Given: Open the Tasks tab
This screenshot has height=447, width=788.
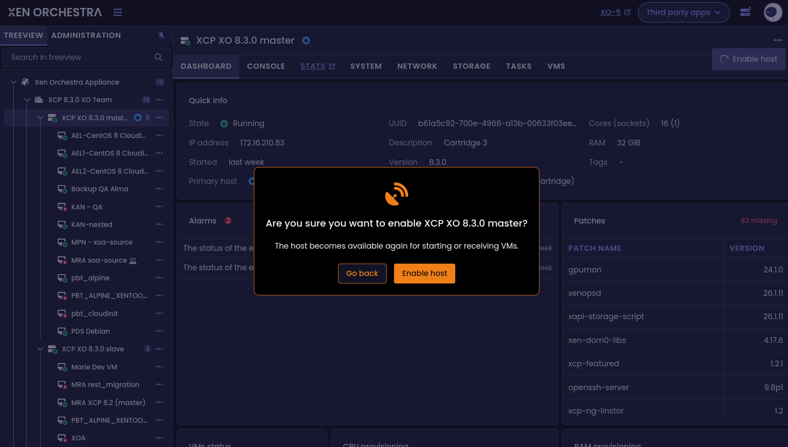Looking at the screenshot, I should pos(519,66).
